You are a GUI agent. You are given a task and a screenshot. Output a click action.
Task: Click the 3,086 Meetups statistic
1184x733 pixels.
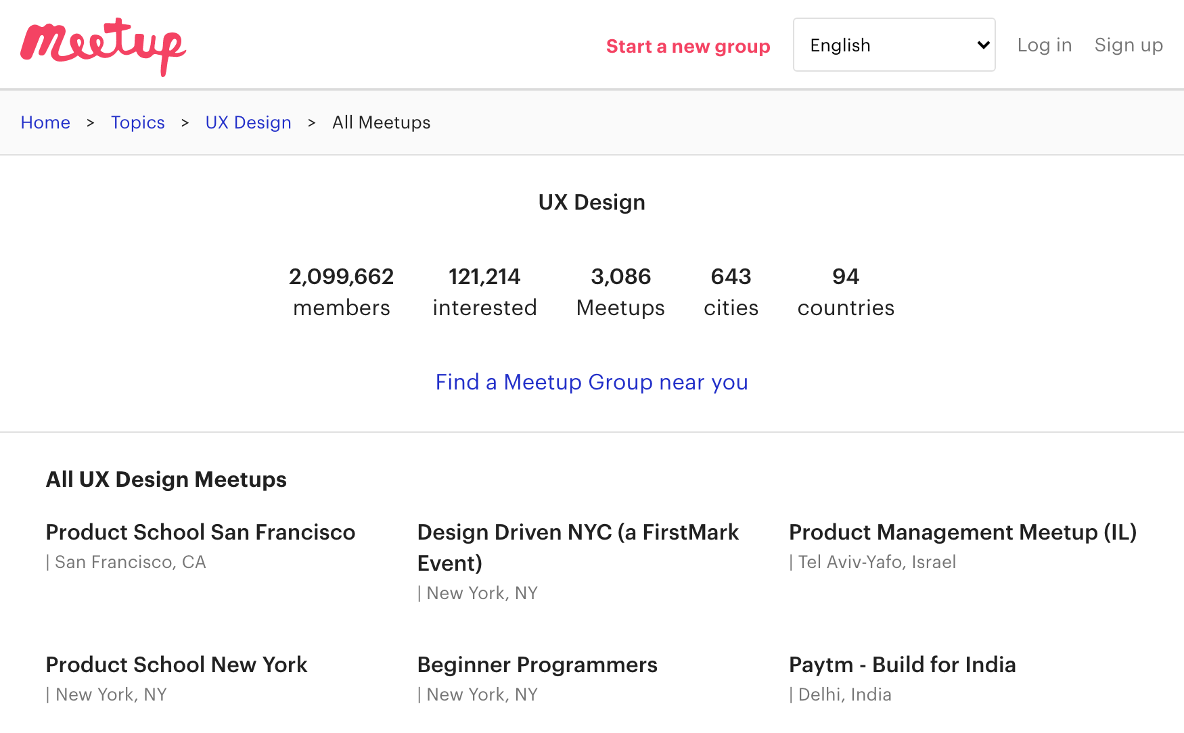[x=620, y=291]
